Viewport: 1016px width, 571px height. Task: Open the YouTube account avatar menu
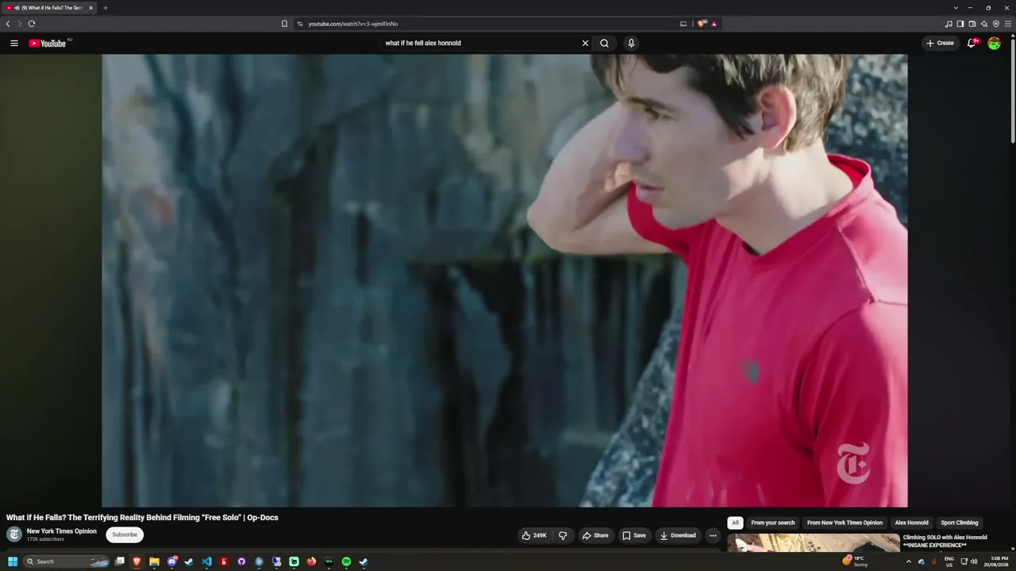click(x=994, y=43)
